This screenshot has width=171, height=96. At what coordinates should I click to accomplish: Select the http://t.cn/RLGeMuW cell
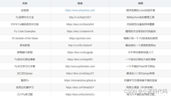tap(80, 45)
